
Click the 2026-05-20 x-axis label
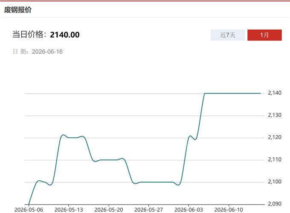109,210
